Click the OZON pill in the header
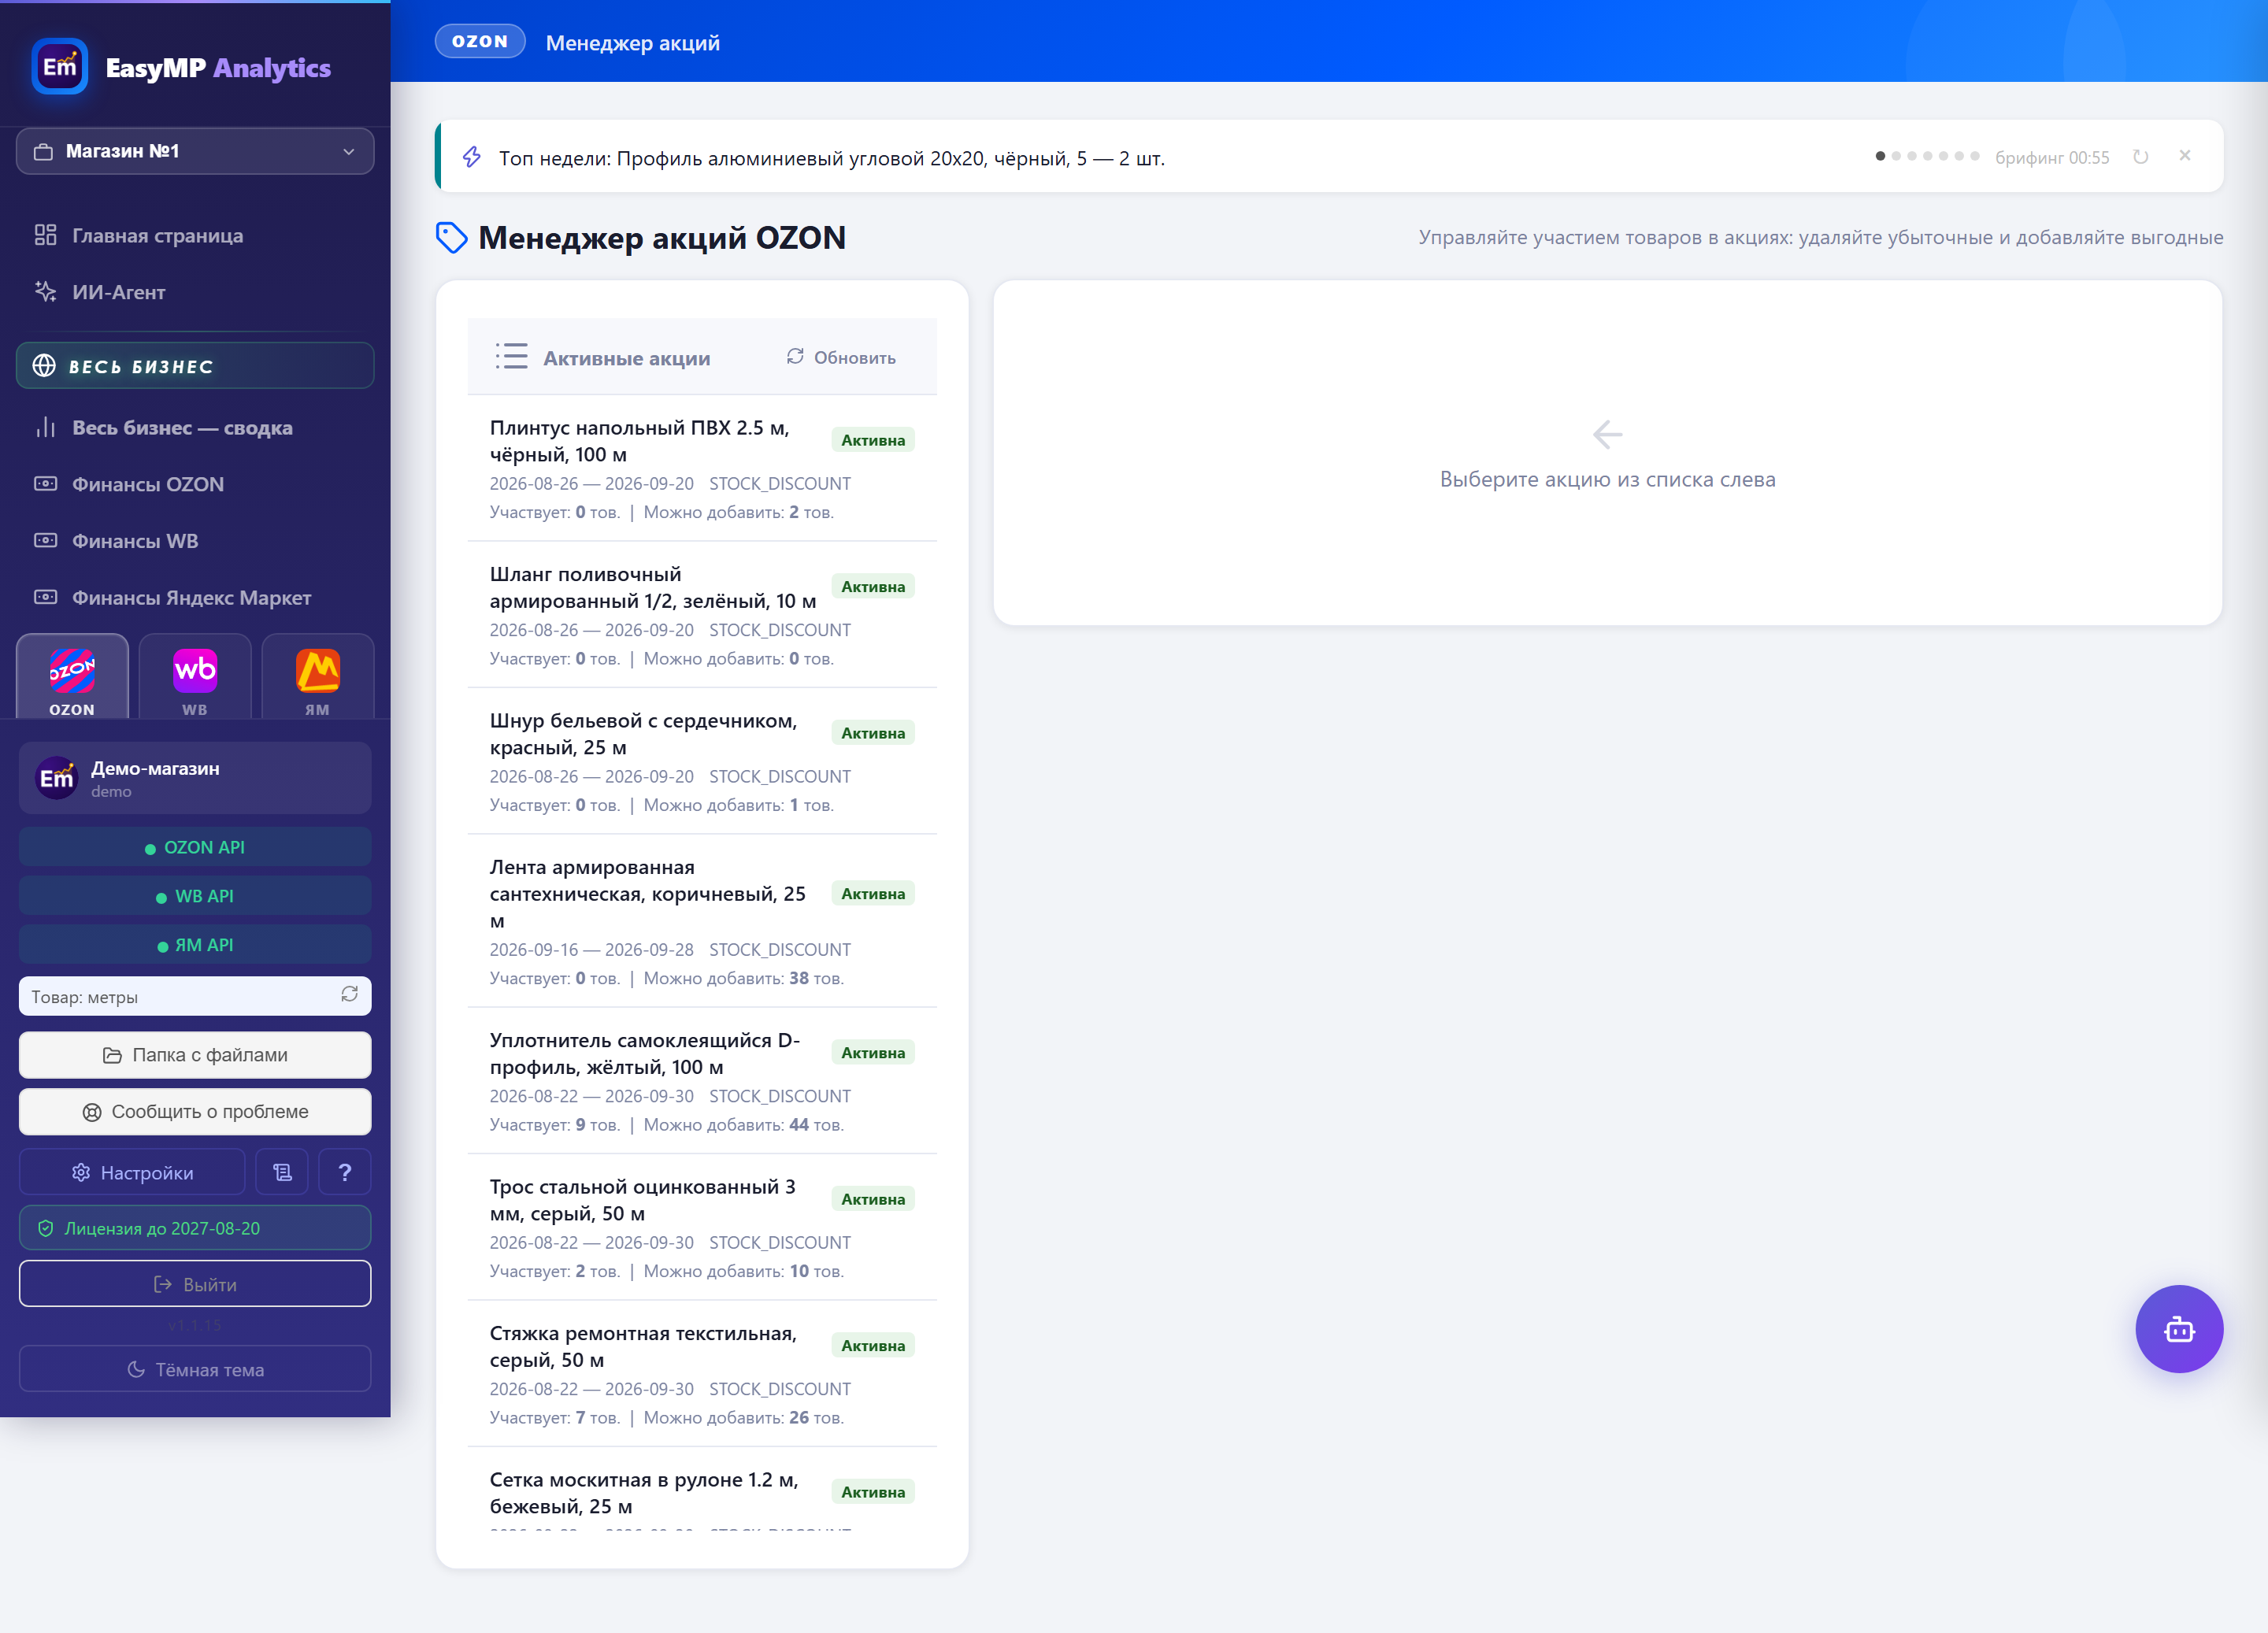 (480, 41)
